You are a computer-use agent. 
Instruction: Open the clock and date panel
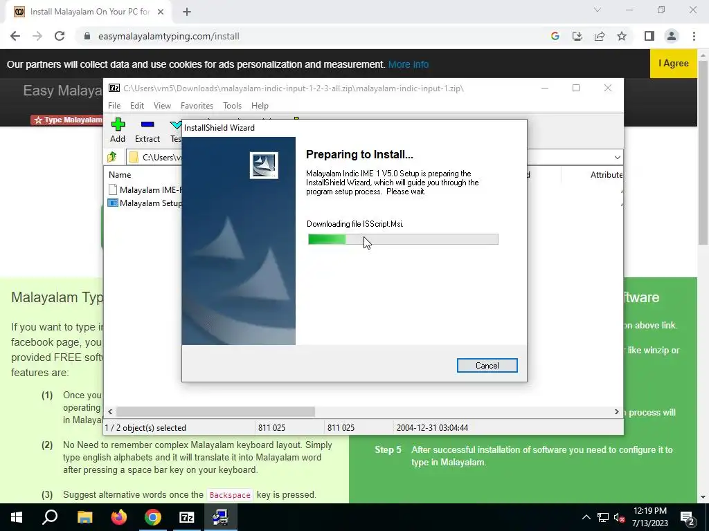point(649,517)
